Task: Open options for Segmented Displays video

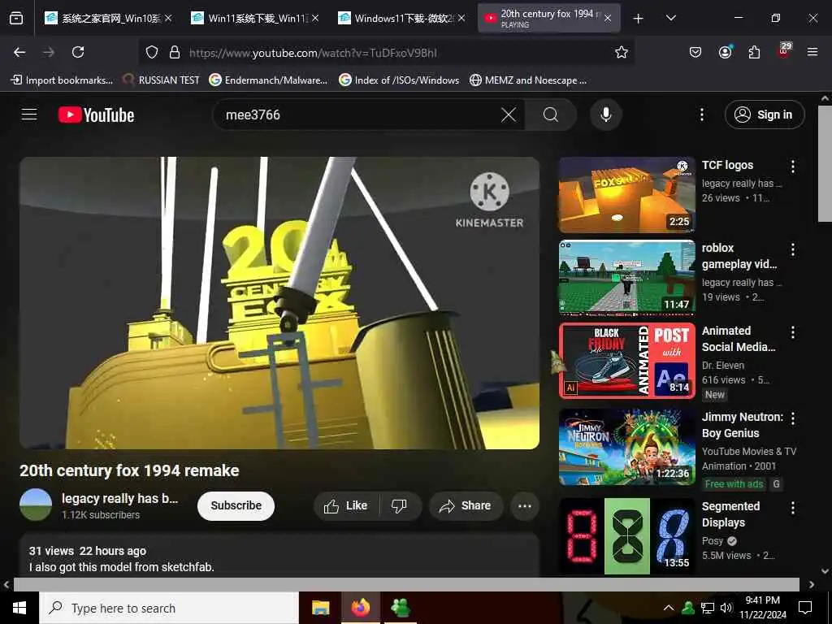Action: click(793, 508)
